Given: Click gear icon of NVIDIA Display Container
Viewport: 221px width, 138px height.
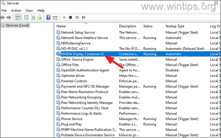Looking at the screenshot, I should 58,54.
